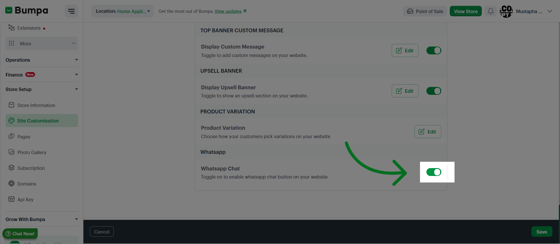This screenshot has height=244, width=560.
Task: Expand the Finance section
Action: point(42,75)
